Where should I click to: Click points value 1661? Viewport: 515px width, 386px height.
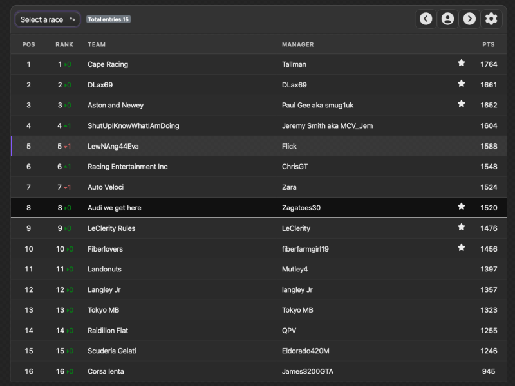point(489,85)
